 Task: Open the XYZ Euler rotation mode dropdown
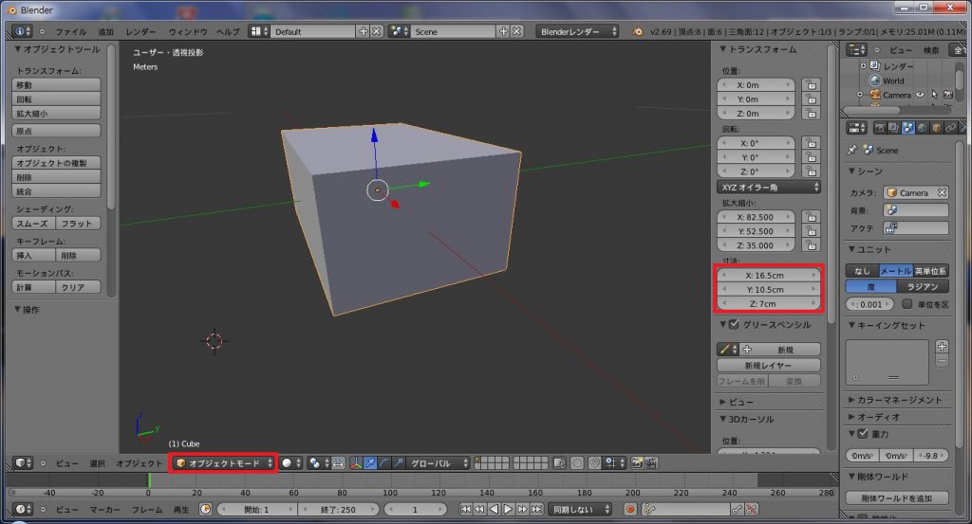pyautogui.click(x=769, y=187)
